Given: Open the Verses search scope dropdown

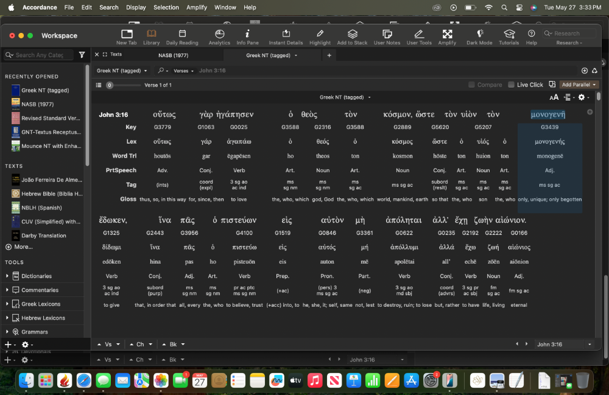Looking at the screenshot, I should tap(183, 71).
